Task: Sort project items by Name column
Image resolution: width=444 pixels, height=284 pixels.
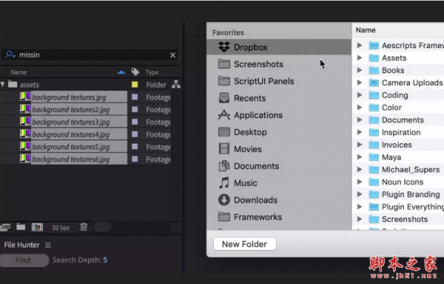Action: click(x=18, y=72)
